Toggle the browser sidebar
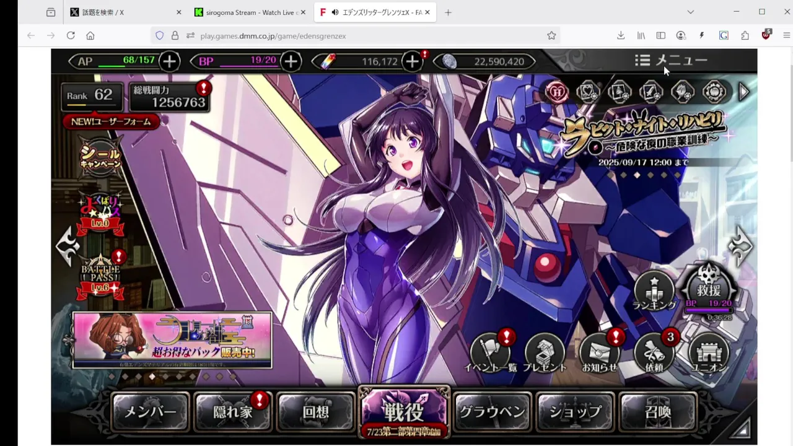This screenshot has height=446, width=793. [661, 36]
